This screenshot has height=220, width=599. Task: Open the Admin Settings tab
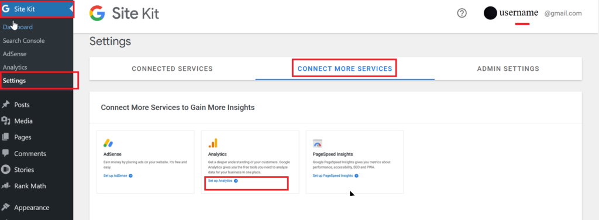coord(508,69)
